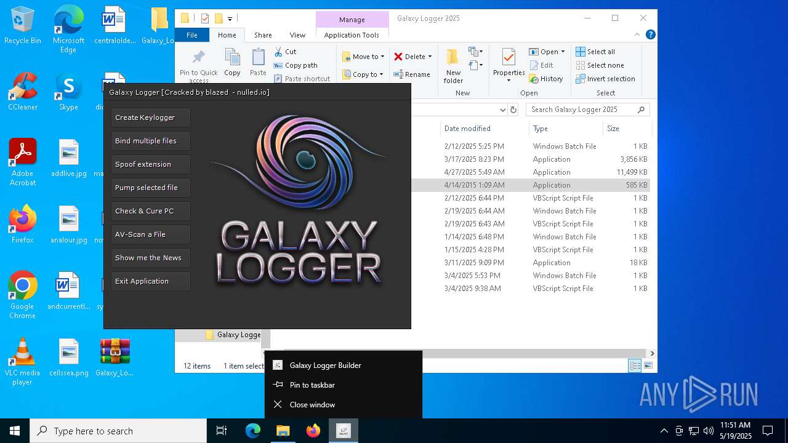This screenshot has height=443, width=788.
Task: Select Google Chrome desktop icon
Action: (22, 295)
